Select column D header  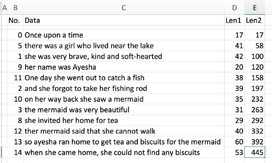(x=234, y=8)
